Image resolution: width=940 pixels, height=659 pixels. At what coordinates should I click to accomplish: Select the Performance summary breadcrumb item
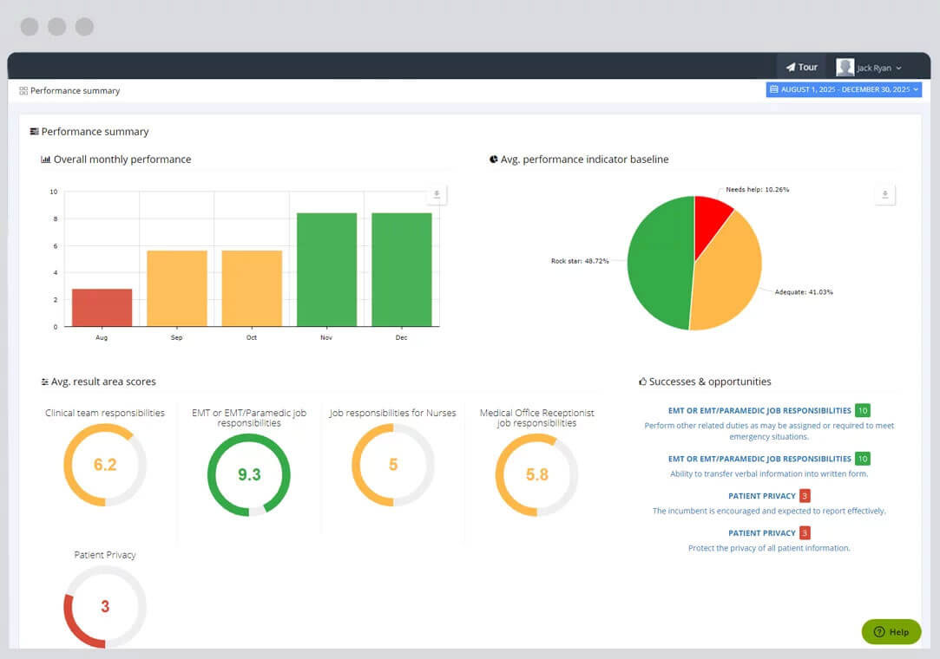(76, 90)
